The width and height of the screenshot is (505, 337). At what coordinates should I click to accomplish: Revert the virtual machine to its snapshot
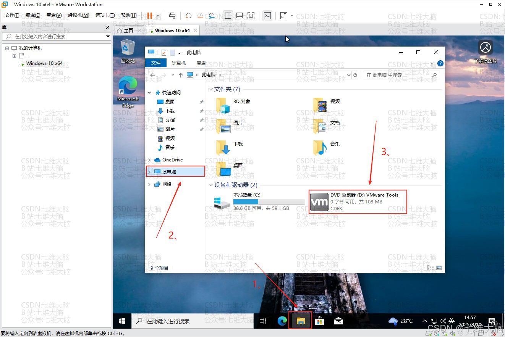[x=200, y=16]
